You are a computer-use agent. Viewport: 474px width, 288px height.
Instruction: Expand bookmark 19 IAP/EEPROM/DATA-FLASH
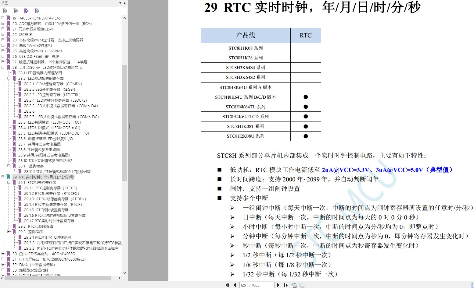3,18
